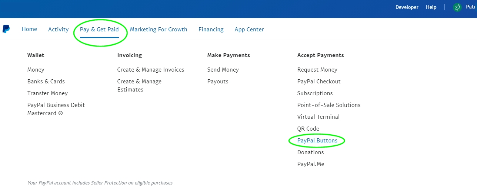Open the Pay & Get Paid menu
Image resolution: width=477 pixels, height=190 pixels.
99,29
